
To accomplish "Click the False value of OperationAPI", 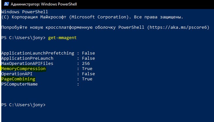I will [88, 74].
